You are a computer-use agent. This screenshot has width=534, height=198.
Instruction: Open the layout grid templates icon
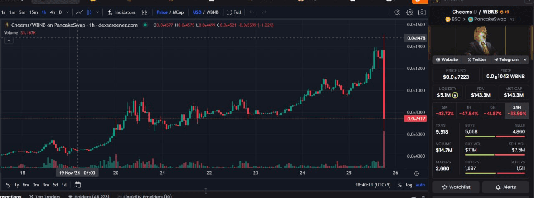[144, 12]
